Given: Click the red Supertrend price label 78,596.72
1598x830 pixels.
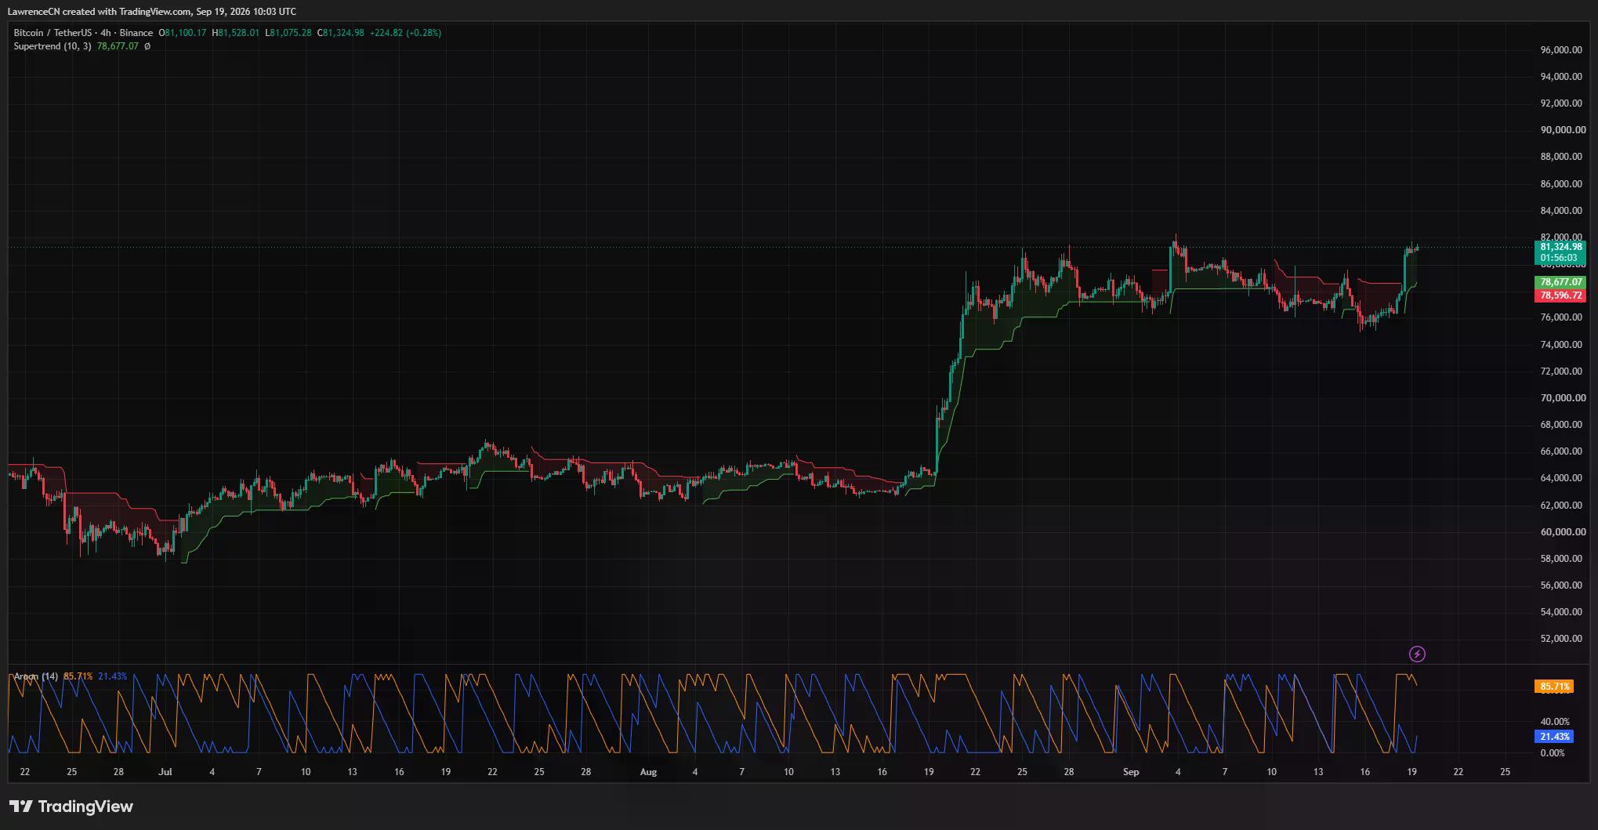Looking at the screenshot, I should click(1560, 295).
